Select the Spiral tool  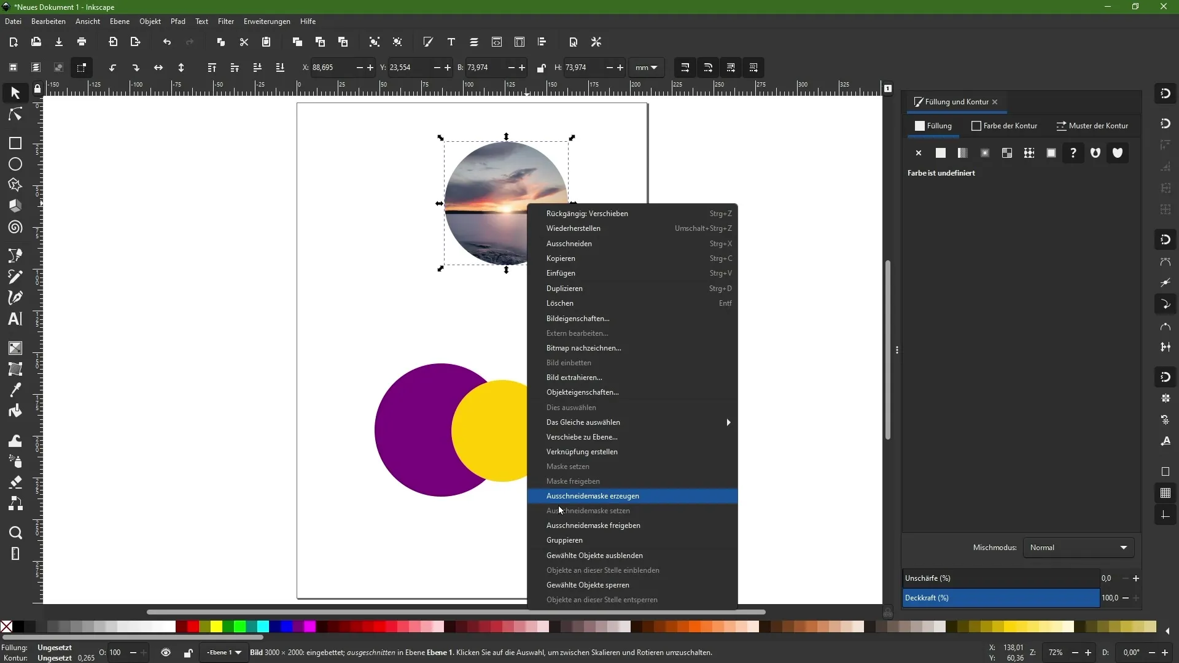[x=15, y=228]
